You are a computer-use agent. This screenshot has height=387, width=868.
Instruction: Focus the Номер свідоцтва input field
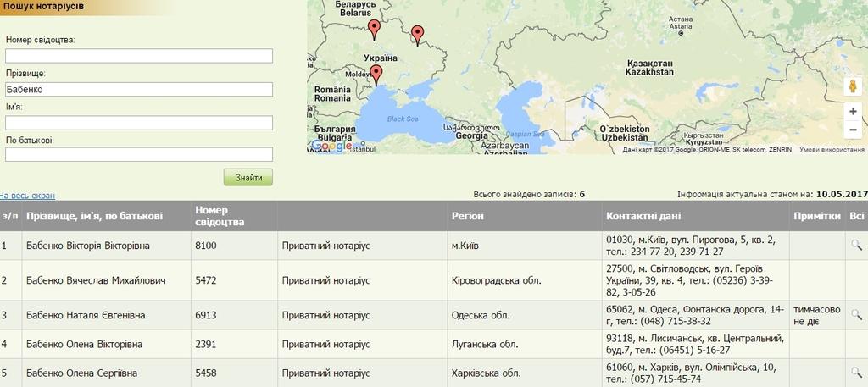point(139,56)
